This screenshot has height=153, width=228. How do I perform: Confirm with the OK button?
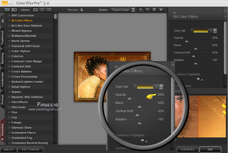(x=210, y=150)
